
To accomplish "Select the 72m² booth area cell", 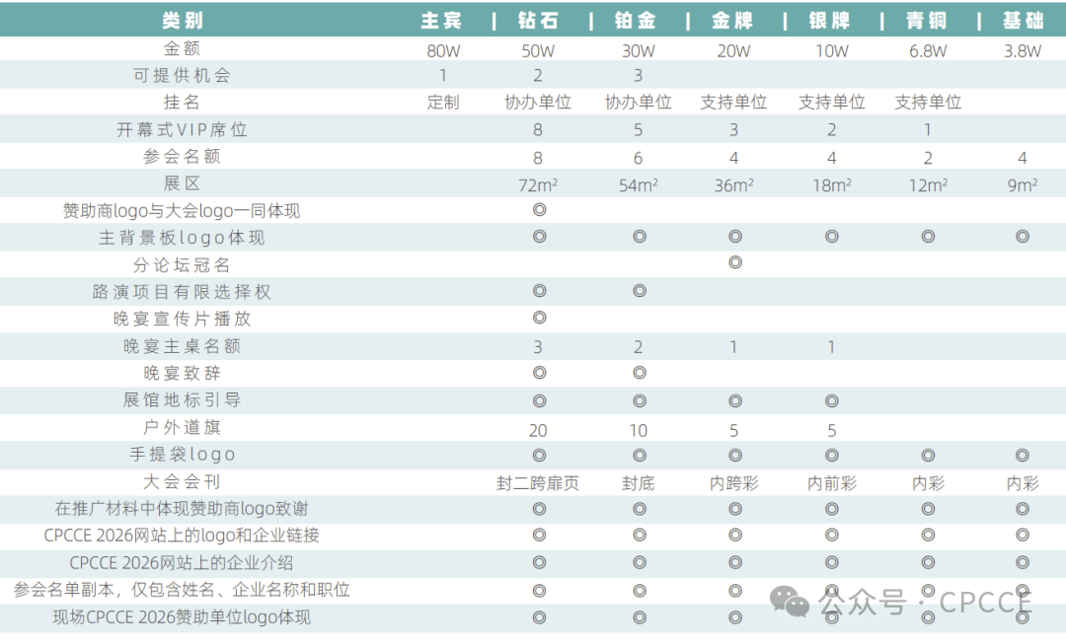I will (x=538, y=184).
